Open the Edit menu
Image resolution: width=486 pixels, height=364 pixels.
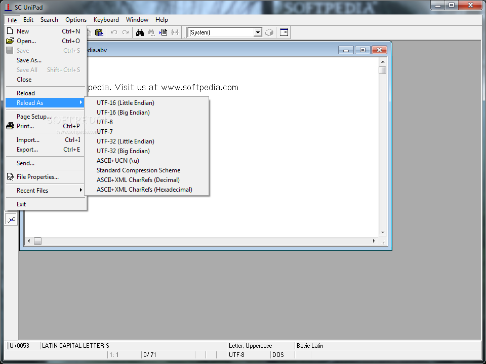tap(28, 20)
